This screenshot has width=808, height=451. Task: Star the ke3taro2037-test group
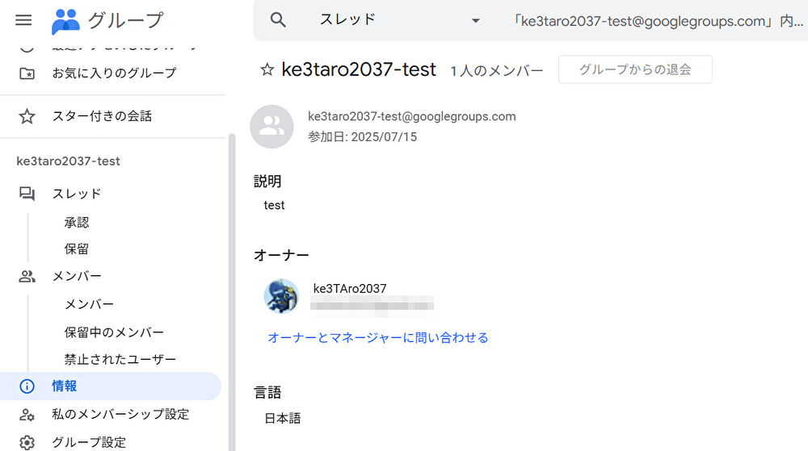(267, 69)
